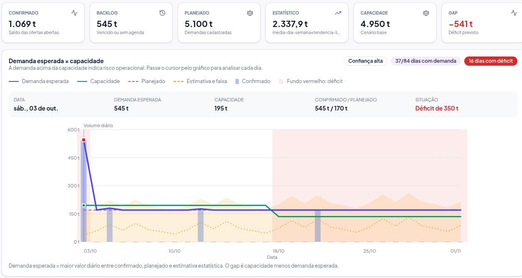Click the pulse icon on Gap card
Viewport: 522px width, 278px height.
tap(514, 13)
